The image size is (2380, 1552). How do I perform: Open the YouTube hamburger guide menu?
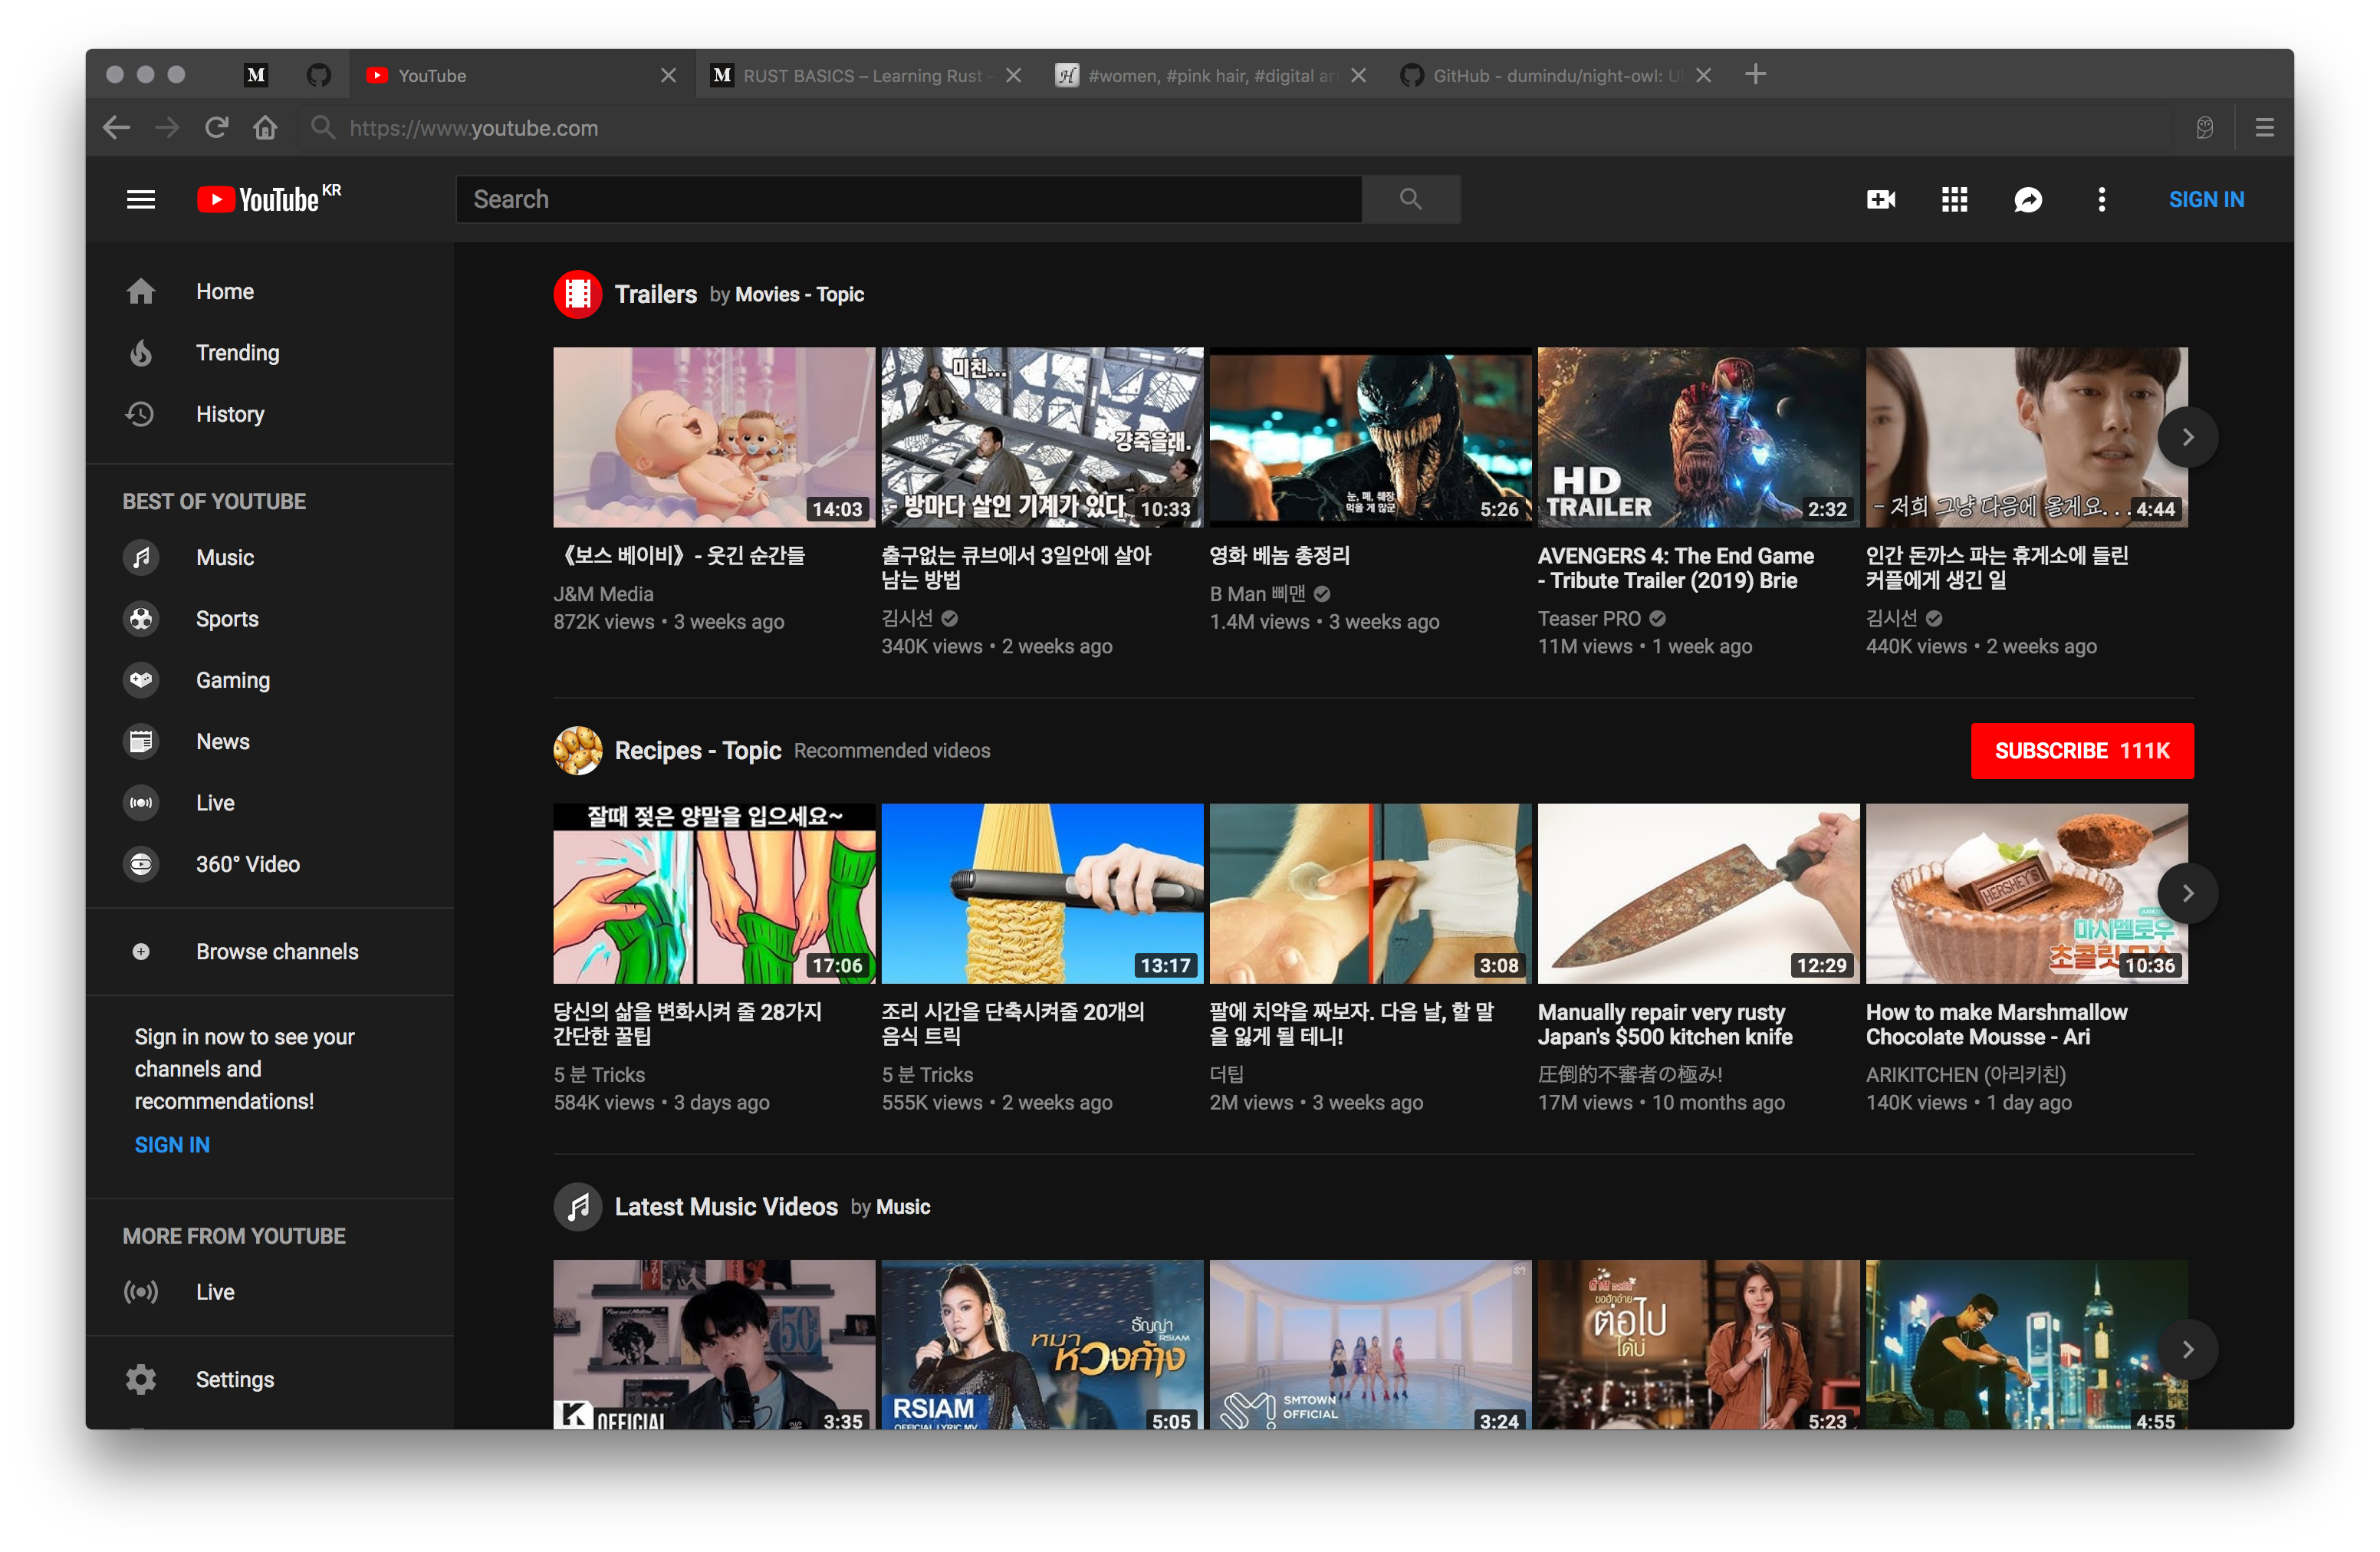141,200
